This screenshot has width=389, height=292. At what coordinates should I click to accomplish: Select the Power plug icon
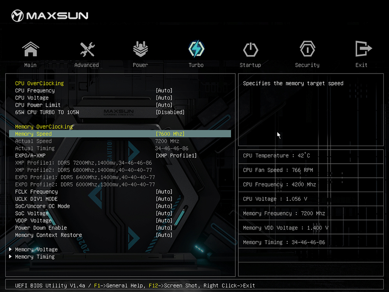coord(141,49)
